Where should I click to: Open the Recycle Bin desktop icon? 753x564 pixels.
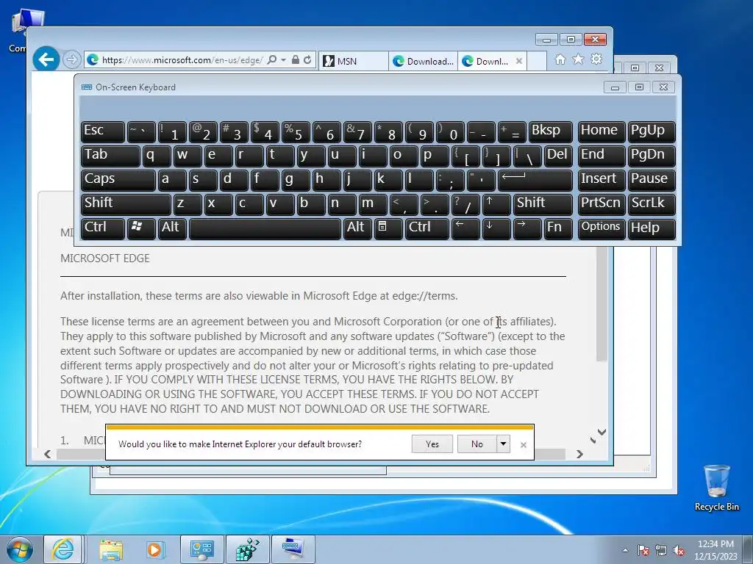pos(716,488)
